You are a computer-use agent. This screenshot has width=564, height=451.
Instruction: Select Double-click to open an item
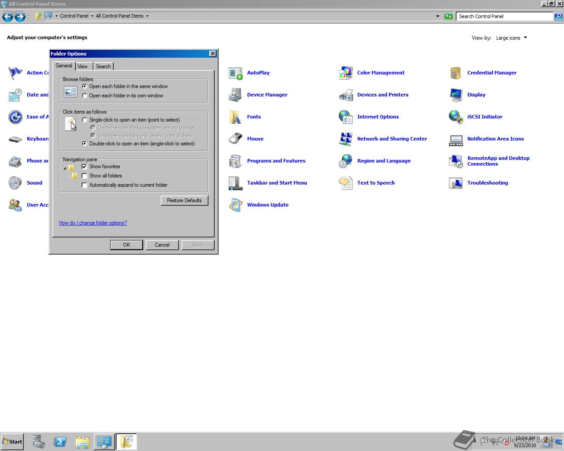85,144
